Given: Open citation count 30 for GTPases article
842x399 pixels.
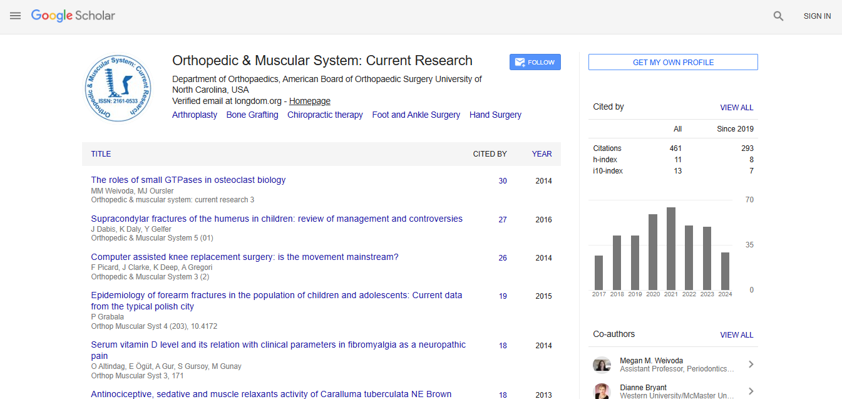Looking at the screenshot, I should 502,181.
